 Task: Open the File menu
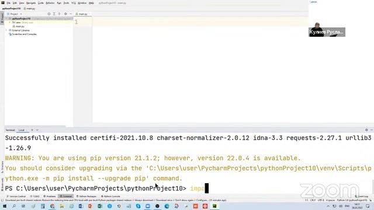tap(8, 3)
